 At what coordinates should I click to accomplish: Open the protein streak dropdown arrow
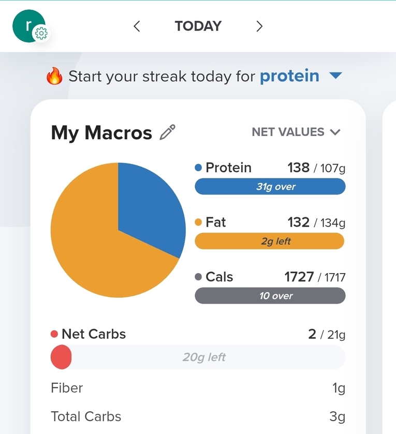[x=335, y=76]
